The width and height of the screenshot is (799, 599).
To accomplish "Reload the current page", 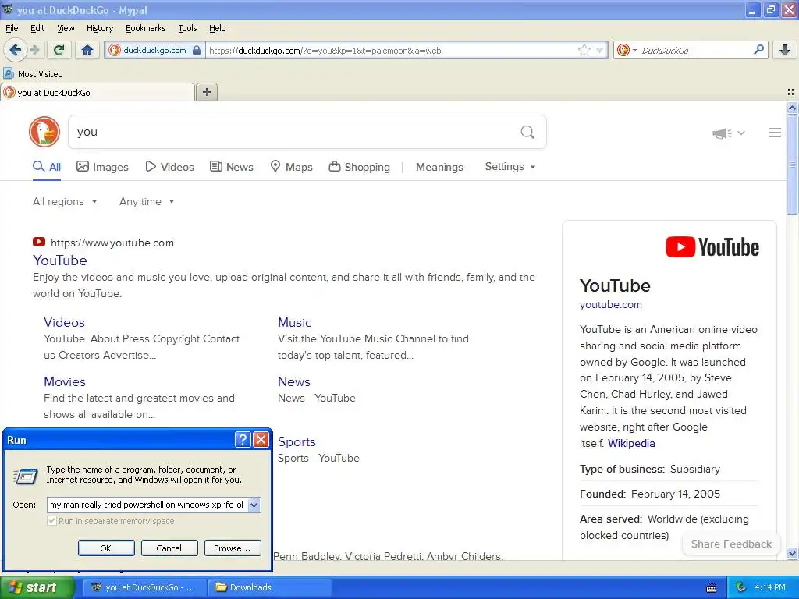I will click(59, 50).
